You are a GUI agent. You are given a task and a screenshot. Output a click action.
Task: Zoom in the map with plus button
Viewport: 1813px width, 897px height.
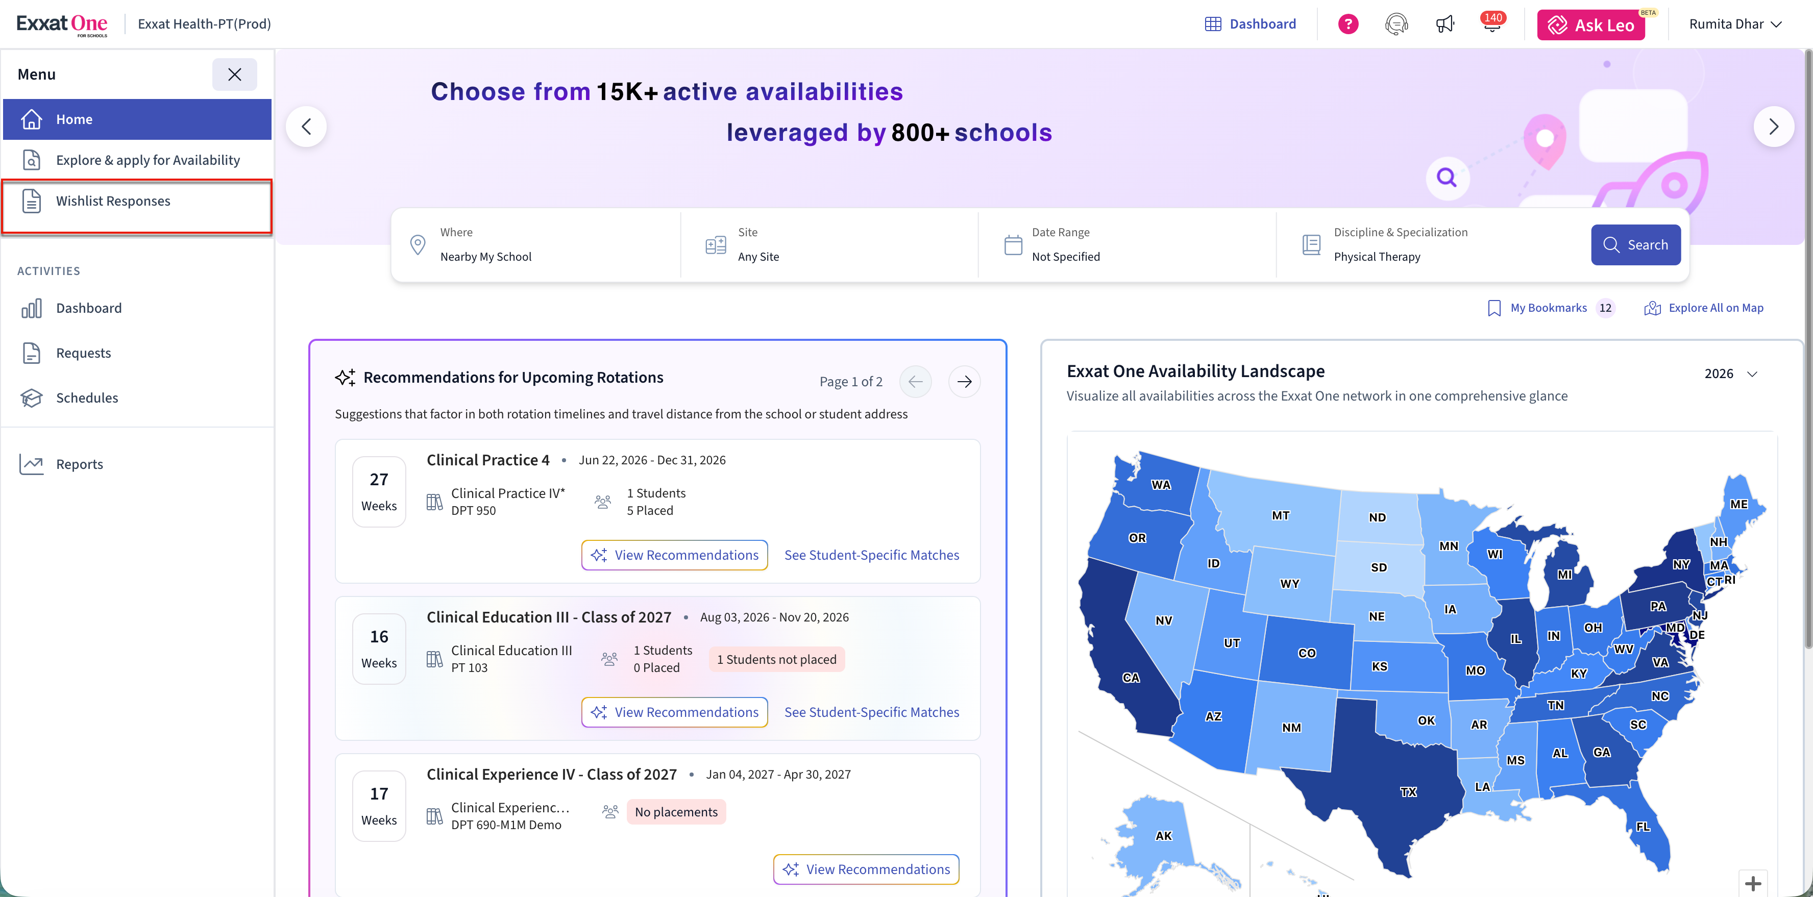[x=1753, y=883]
